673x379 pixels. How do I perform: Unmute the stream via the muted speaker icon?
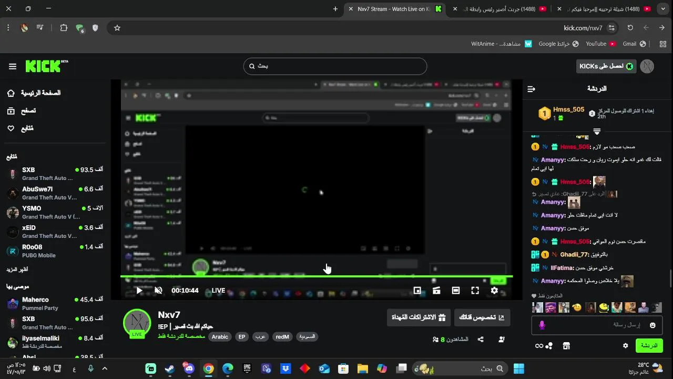pos(158,291)
